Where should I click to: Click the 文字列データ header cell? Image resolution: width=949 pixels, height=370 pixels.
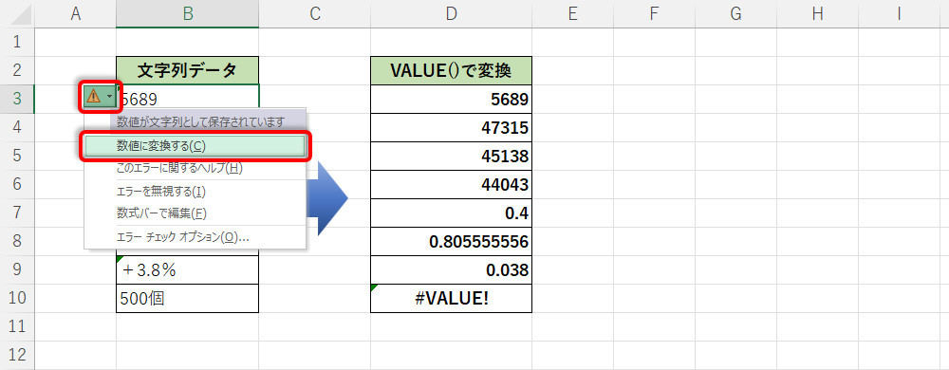coord(188,71)
